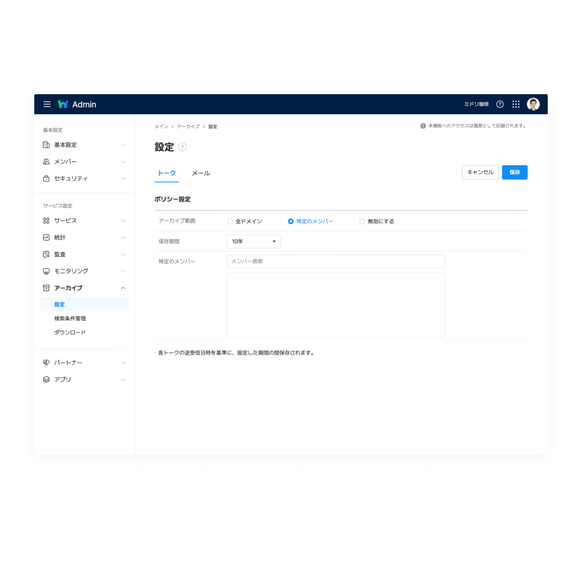Select the 特定のメンバー radio option
This screenshot has width=582, height=565.
tap(291, 222)
